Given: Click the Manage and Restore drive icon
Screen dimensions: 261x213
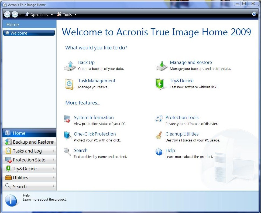Looking at the screenshot, I should coord(162,66).
